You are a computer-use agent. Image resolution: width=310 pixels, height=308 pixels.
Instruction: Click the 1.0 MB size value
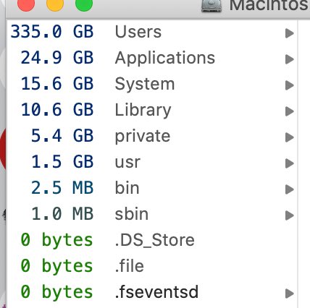pos(62,214)
